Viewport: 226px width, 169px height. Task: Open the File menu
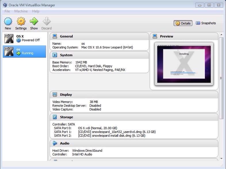tap(7, 11)
